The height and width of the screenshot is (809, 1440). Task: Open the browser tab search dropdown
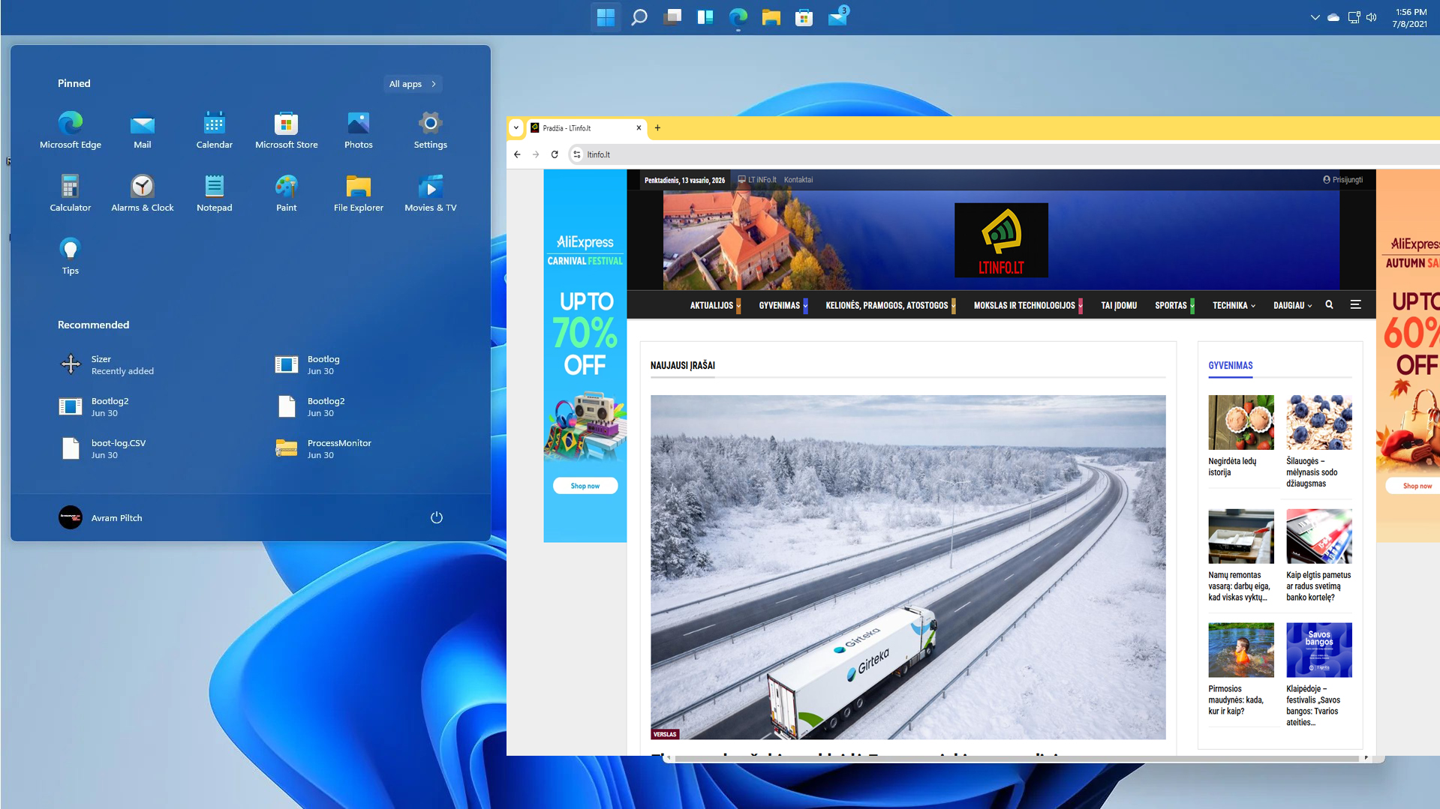(x=516, y=128)
